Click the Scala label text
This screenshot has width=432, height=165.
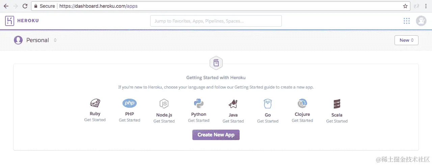(337, 115)
